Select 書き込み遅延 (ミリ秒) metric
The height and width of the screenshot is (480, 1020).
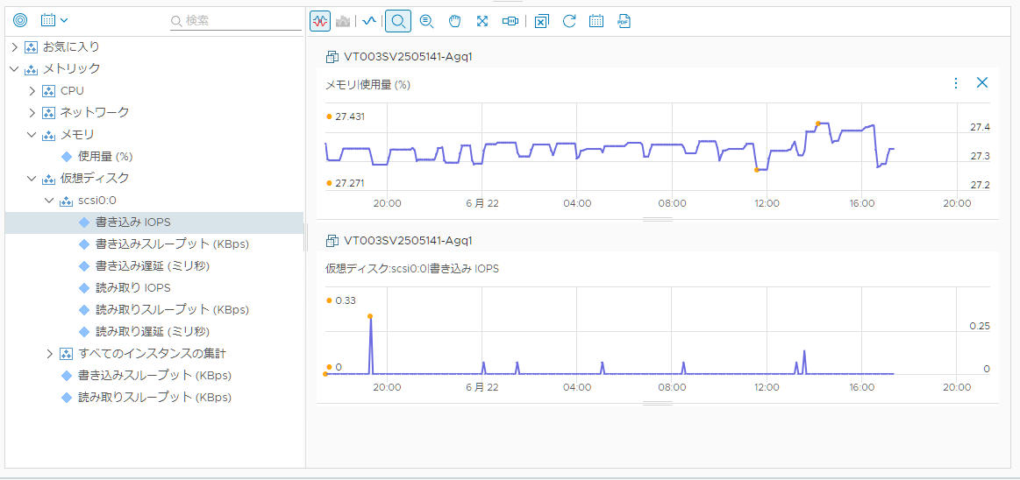click(x=153, y=265)
